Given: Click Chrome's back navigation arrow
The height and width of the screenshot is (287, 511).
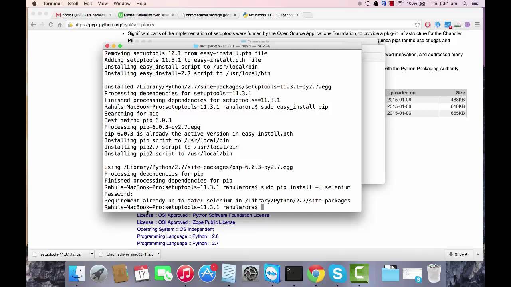Looking at the screenshot, I should point(33,25).
